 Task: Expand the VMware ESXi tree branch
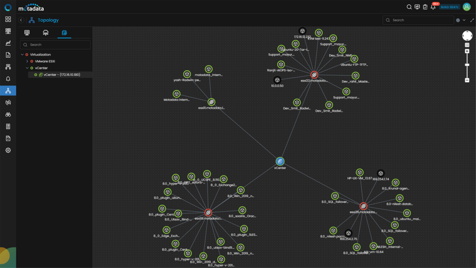pos(27,61)
